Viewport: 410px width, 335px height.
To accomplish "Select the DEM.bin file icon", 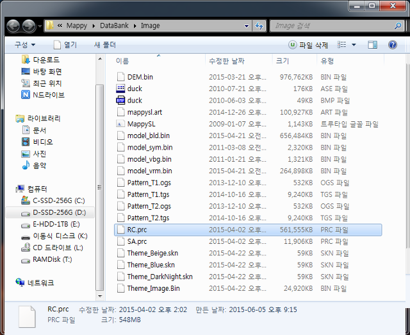I will (x=120, y=77).
